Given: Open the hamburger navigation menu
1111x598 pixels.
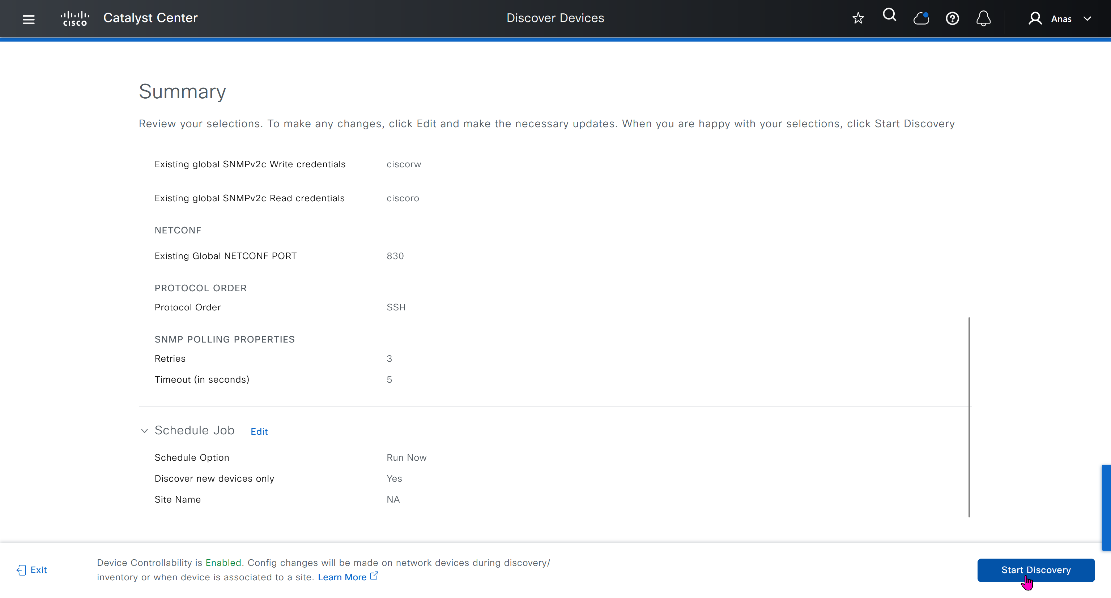Looking at the screenshot, I should [x=29, y=19].
